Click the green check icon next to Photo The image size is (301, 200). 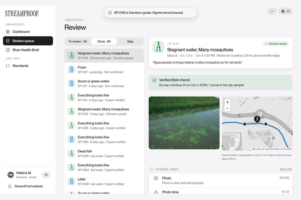point(156,178)
